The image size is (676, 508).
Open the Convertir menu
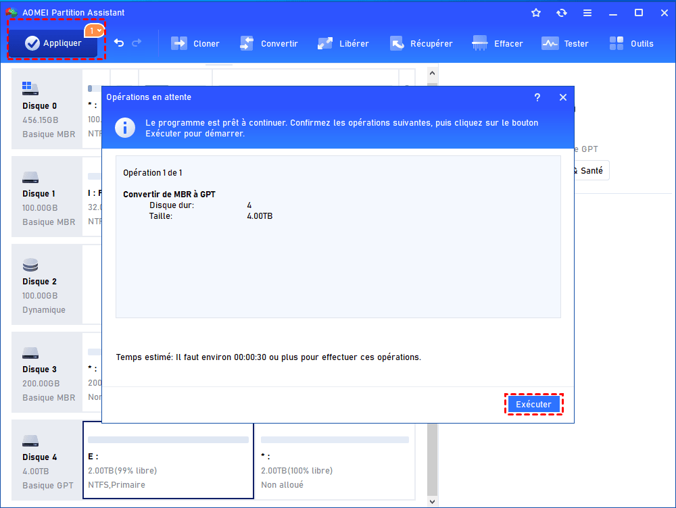pyautogui.click(x=269, y=43)
